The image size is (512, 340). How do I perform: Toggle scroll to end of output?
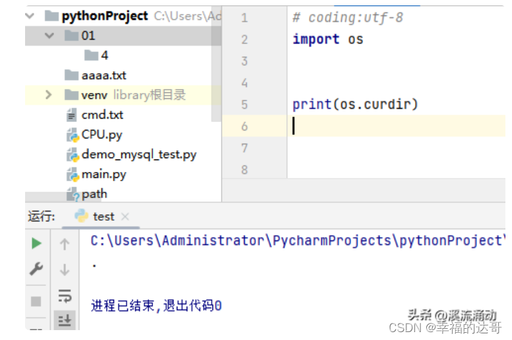pyautogui.click(x=65, y=320)
